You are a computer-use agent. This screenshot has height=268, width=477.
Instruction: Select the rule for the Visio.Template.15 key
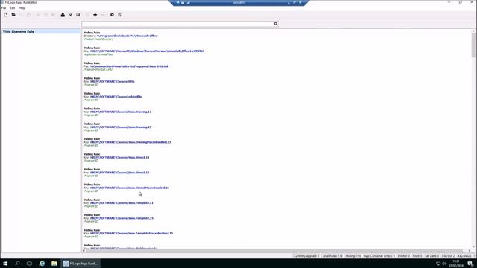click(119, 218)
